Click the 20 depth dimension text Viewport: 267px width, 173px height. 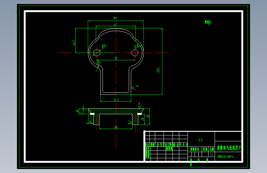[143, 119]
